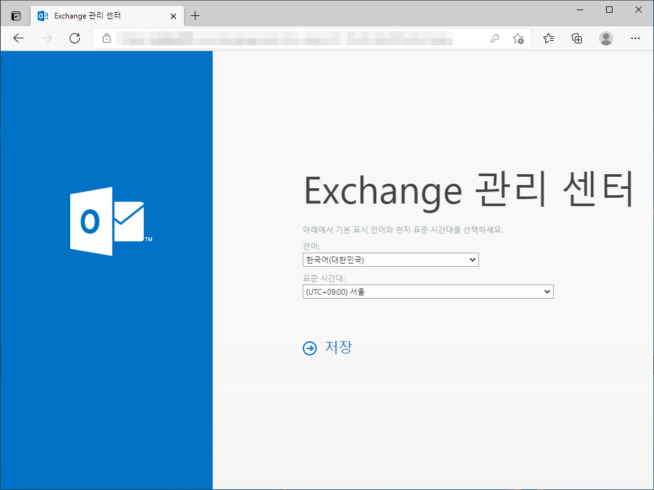The width and height of the screenshot is (654, 490).
Task: Click the browser Back arrow
Action: 19,38
